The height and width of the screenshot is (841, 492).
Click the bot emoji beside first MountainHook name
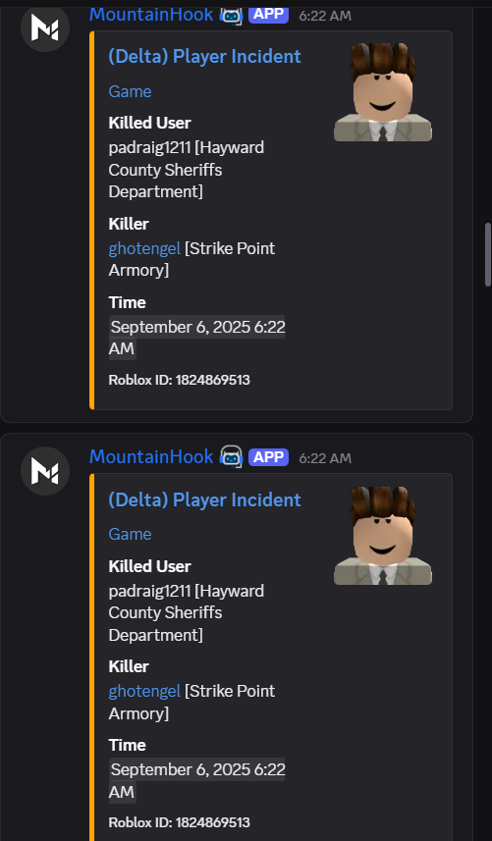tap(231, 15)
